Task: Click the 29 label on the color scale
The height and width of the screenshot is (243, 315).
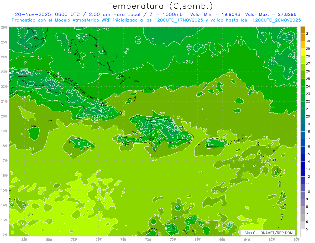Action: tap(308, 48)
